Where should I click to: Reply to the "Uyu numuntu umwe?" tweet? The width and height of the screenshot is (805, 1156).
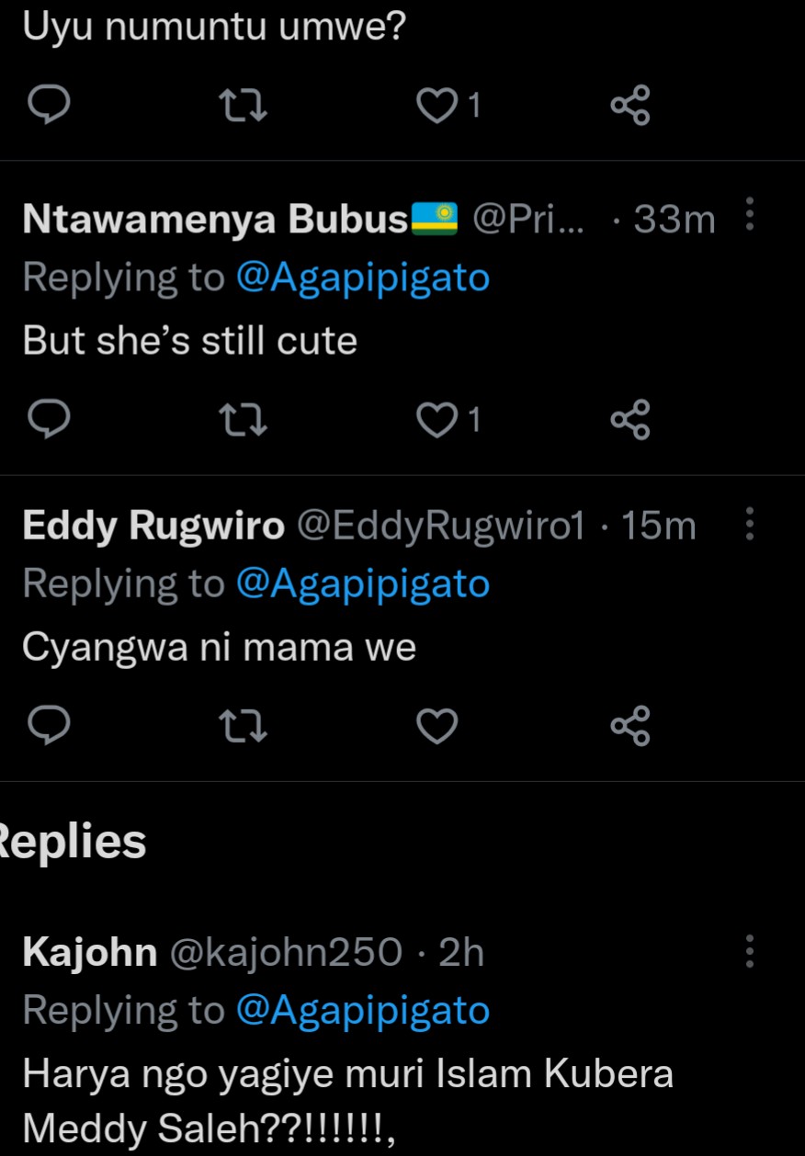46,107
